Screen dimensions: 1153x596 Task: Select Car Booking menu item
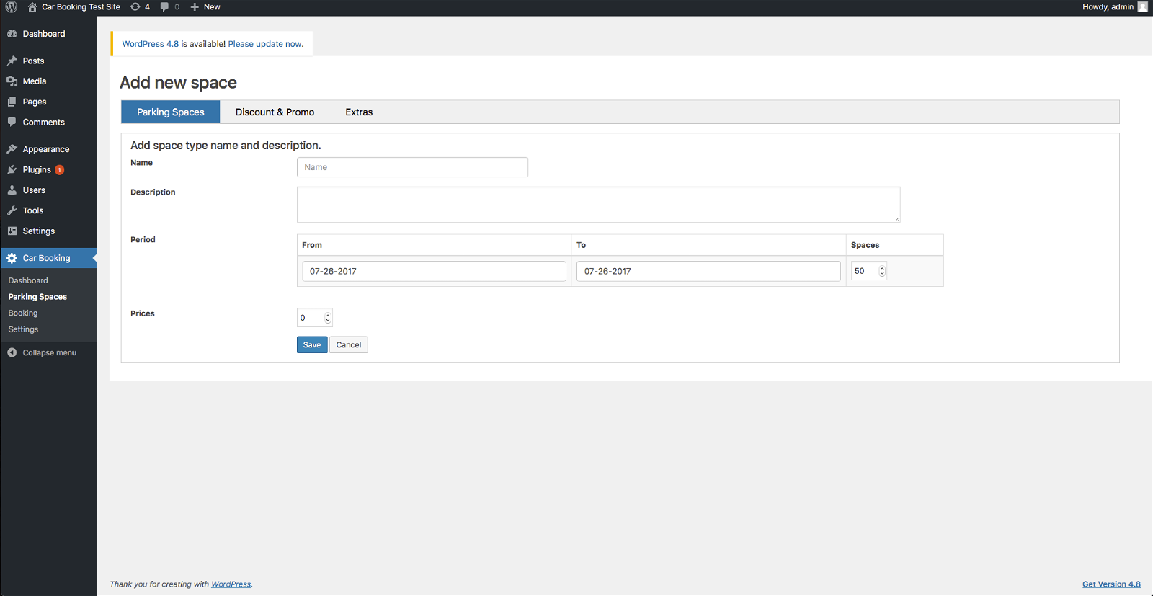click(x=48, y=258)
